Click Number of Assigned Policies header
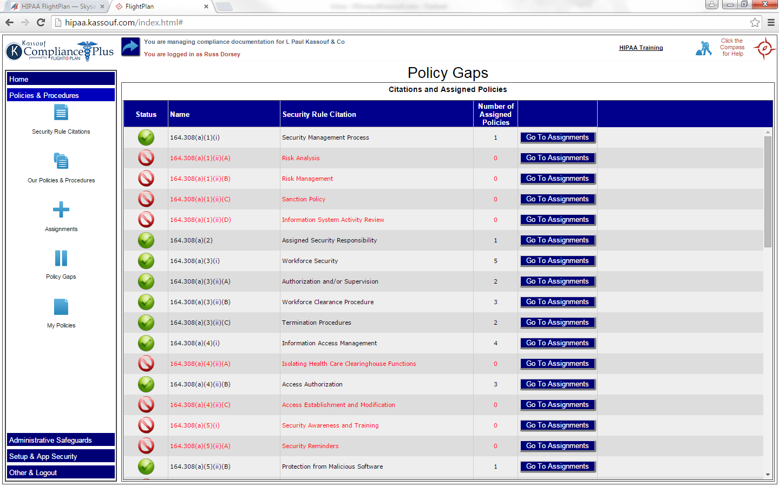Viewport: 779px width, 486px height. 496,114
